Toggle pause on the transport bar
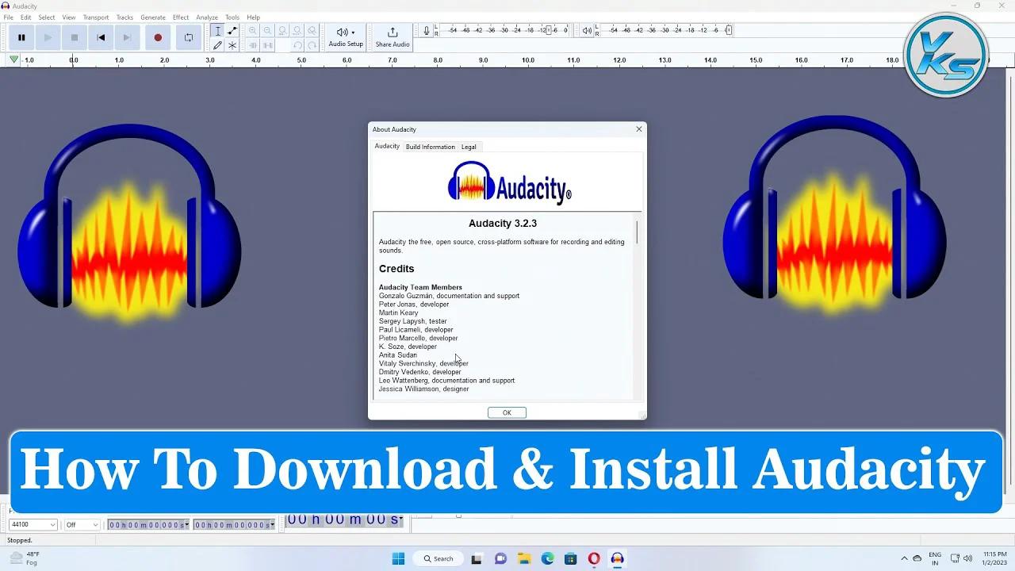 21,36
